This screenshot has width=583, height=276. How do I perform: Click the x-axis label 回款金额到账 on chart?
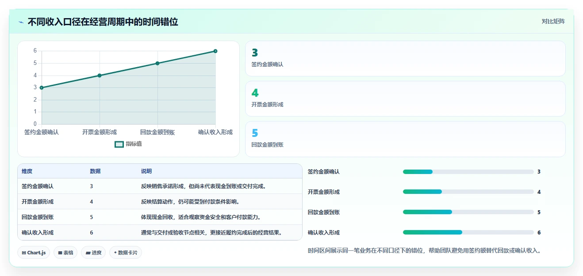(157, 132)
